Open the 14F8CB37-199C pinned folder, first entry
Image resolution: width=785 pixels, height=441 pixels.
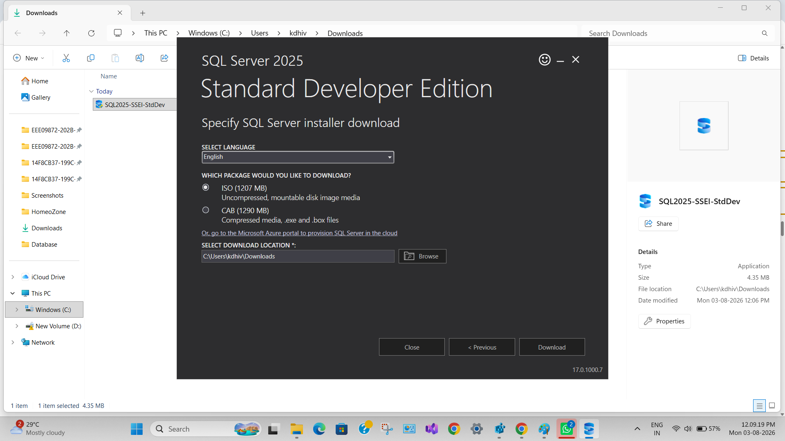[x=52, y=163]
